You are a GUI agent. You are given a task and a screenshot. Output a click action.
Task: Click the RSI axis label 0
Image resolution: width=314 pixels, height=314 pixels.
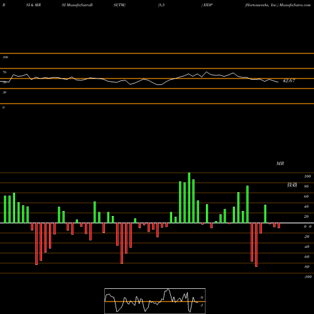[3, 107]
